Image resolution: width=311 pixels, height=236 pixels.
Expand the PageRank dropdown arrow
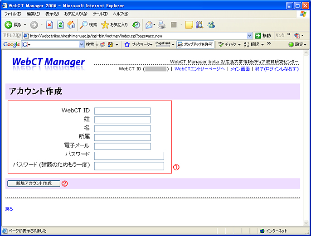[x=173, y=45]
